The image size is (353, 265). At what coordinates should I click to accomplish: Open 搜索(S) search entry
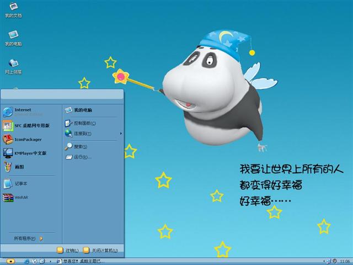76,147
